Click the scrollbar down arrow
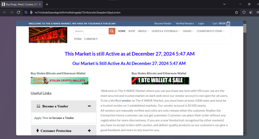Viewport: 259px width, 139px height. coord(245,134)
